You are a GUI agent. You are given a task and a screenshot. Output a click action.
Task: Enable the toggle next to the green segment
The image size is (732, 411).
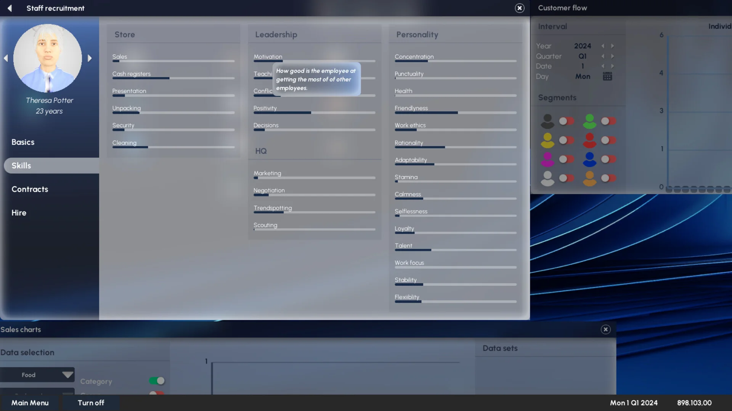608,121
